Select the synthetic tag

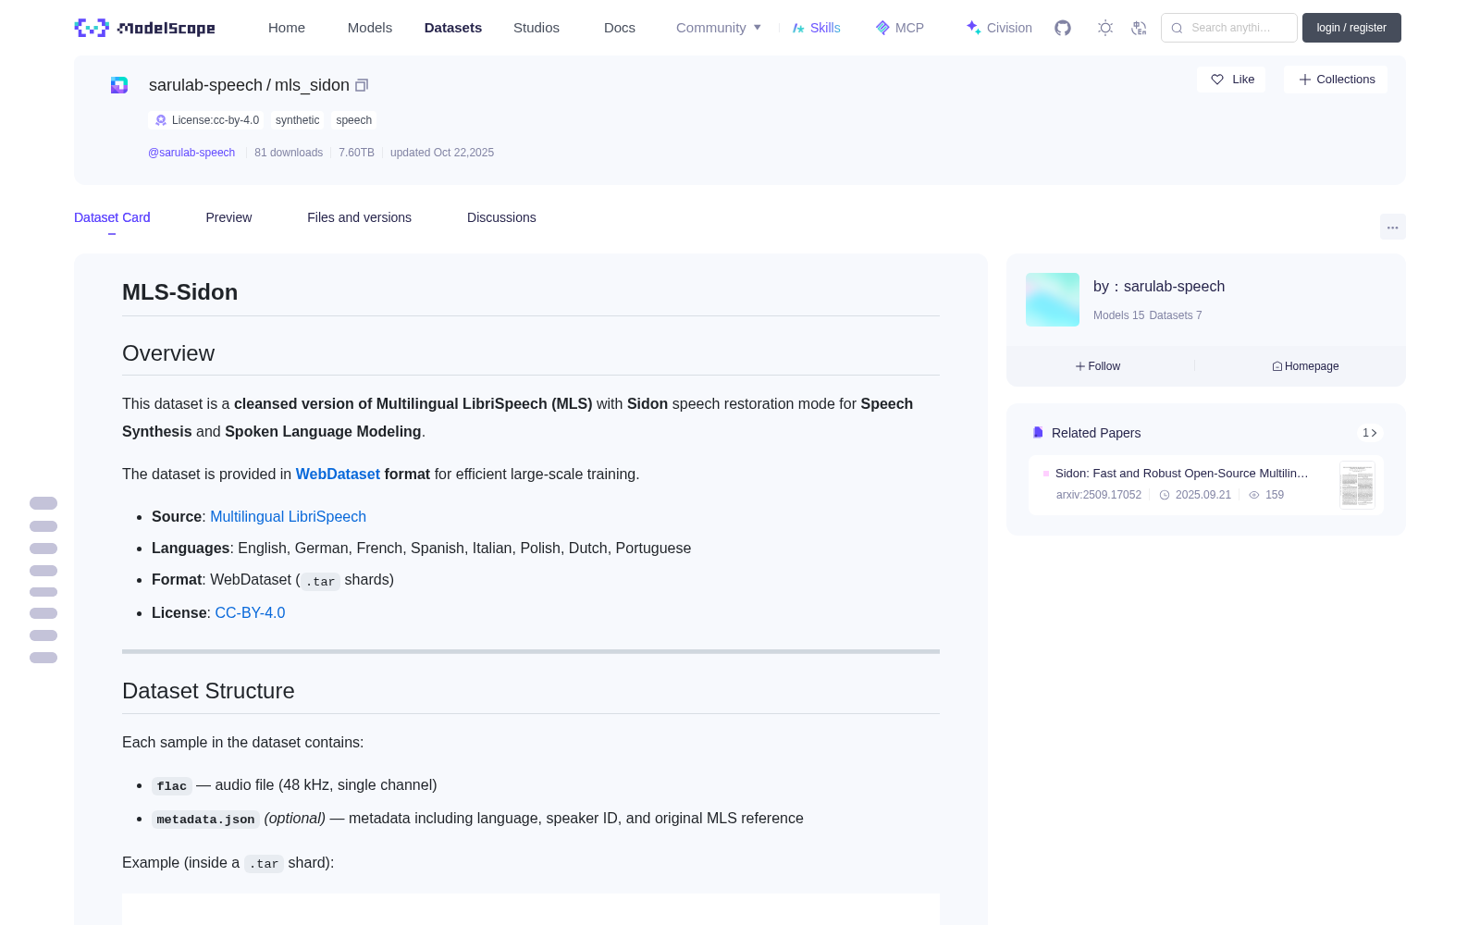click(x=297, y=120)
